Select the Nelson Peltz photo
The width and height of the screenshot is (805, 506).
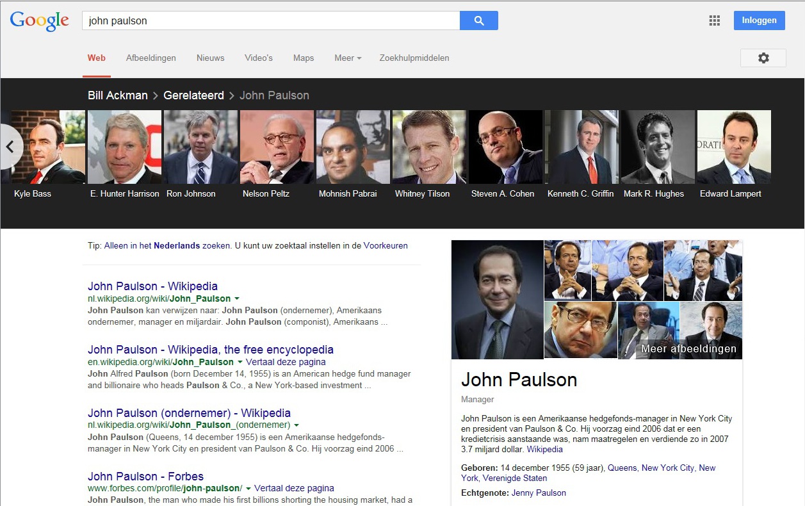(x=277, y=147)
